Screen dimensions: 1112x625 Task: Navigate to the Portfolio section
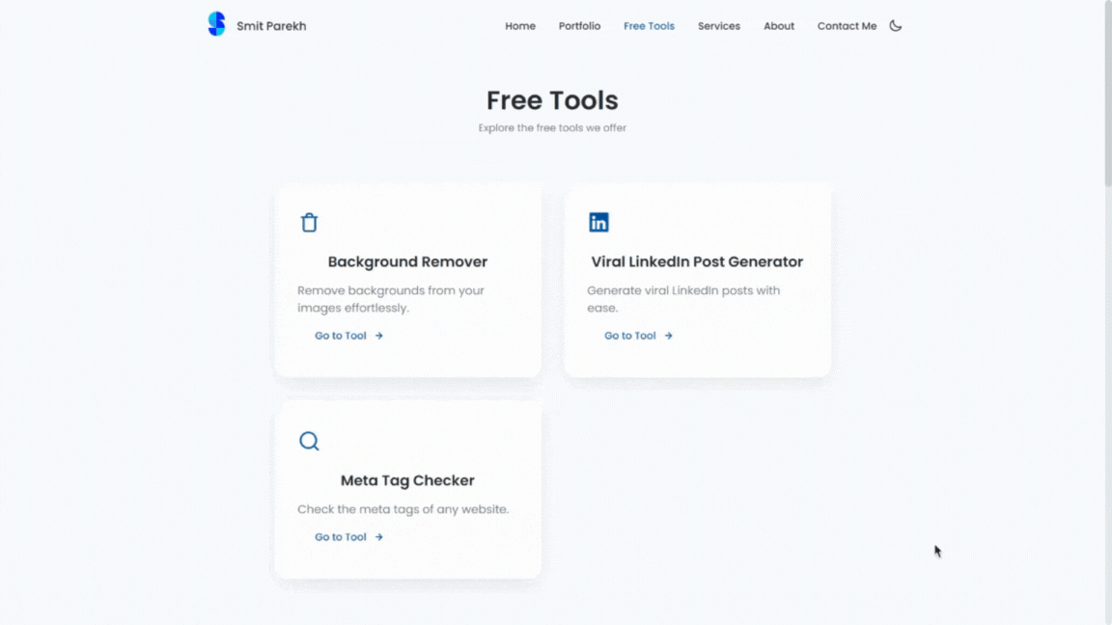click(x=579, y=26)
